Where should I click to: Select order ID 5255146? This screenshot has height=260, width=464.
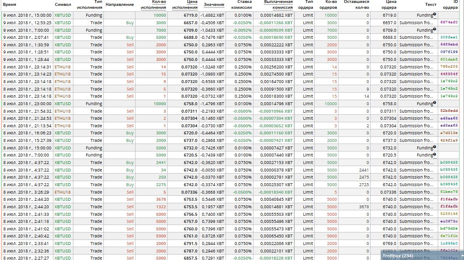click(x=449, y=214)
